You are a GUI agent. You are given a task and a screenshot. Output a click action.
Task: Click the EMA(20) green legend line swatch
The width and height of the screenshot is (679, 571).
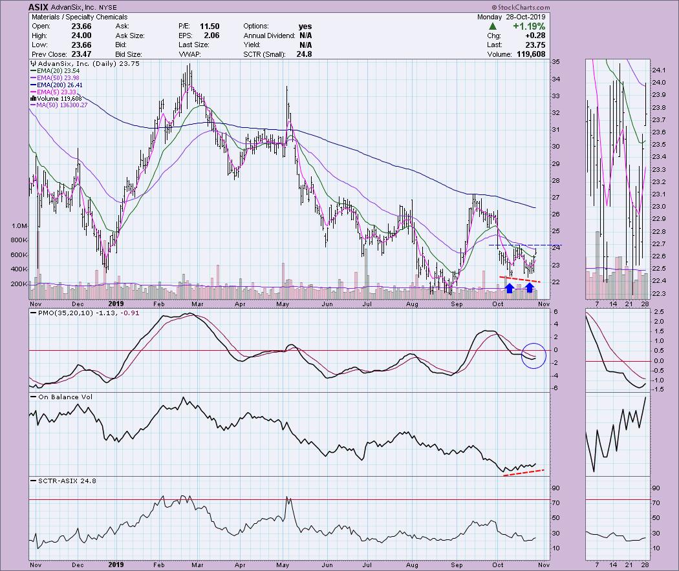34,71
